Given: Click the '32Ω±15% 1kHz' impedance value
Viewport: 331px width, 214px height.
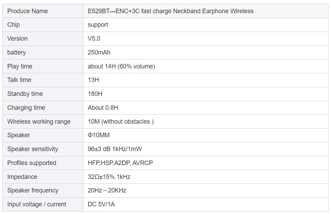Looking at the screenshot, I should [109, 177].
